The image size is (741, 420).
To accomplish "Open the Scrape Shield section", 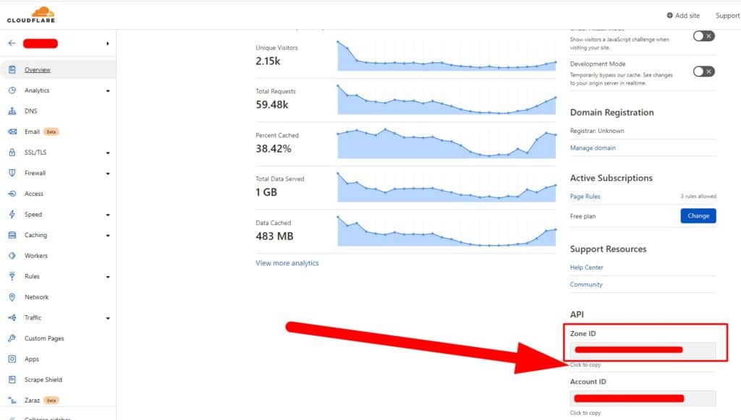I will tap(43, 380).
